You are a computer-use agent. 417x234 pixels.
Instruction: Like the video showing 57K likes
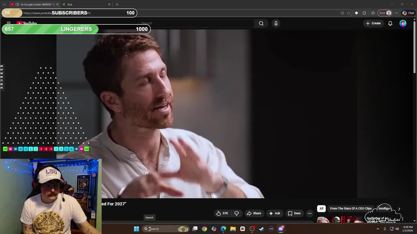[x=222, y=213]
